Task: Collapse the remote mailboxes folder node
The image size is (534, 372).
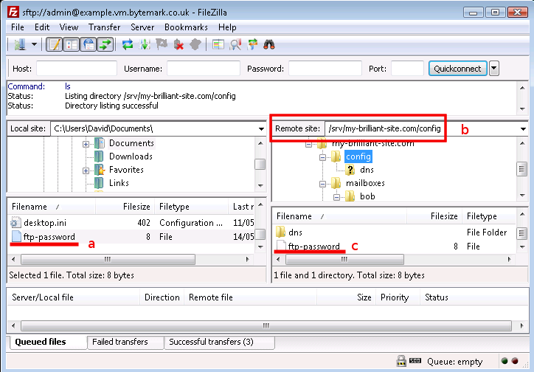Action: [x=322, y=184]
